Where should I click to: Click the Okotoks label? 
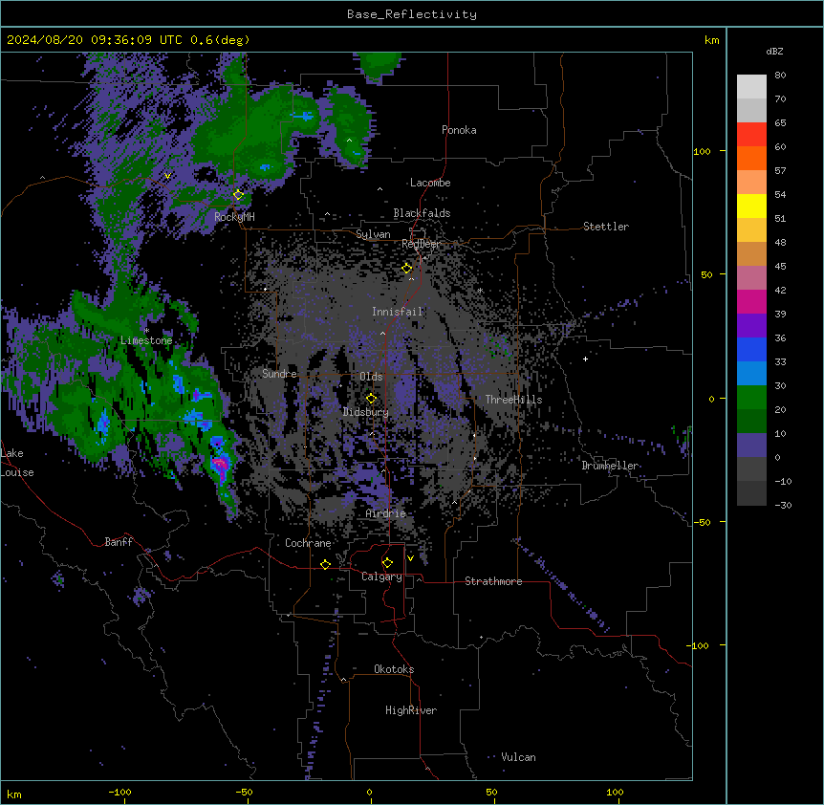pyautogui.click(x=394, y=669)
